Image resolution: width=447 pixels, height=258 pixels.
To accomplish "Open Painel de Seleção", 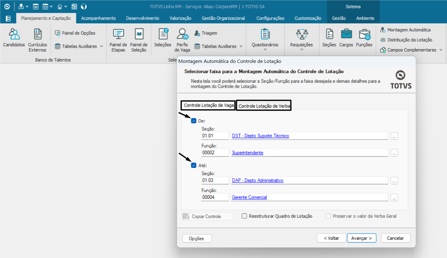I will 139,40.
